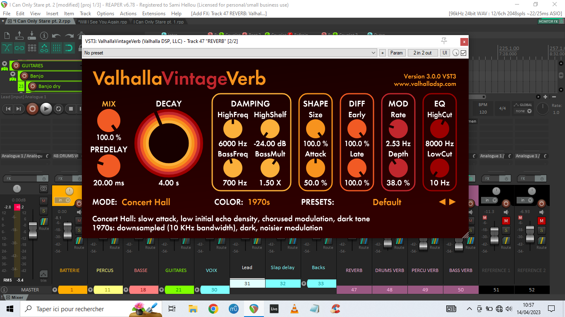This screenshot has height=317, width=565.
Task: Click the Open Project upload-arrow icon
Action: [19, 36]
